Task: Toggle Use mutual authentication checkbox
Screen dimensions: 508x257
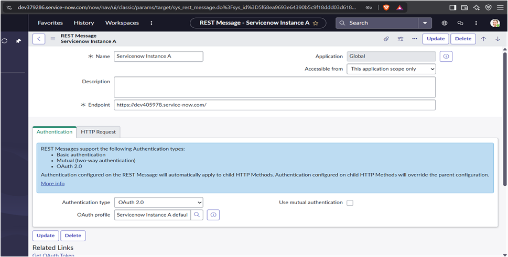Action: tap(350, 203)
